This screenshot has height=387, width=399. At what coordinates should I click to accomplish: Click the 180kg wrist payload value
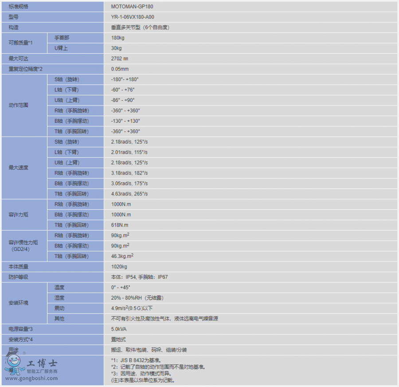[117, 38]
